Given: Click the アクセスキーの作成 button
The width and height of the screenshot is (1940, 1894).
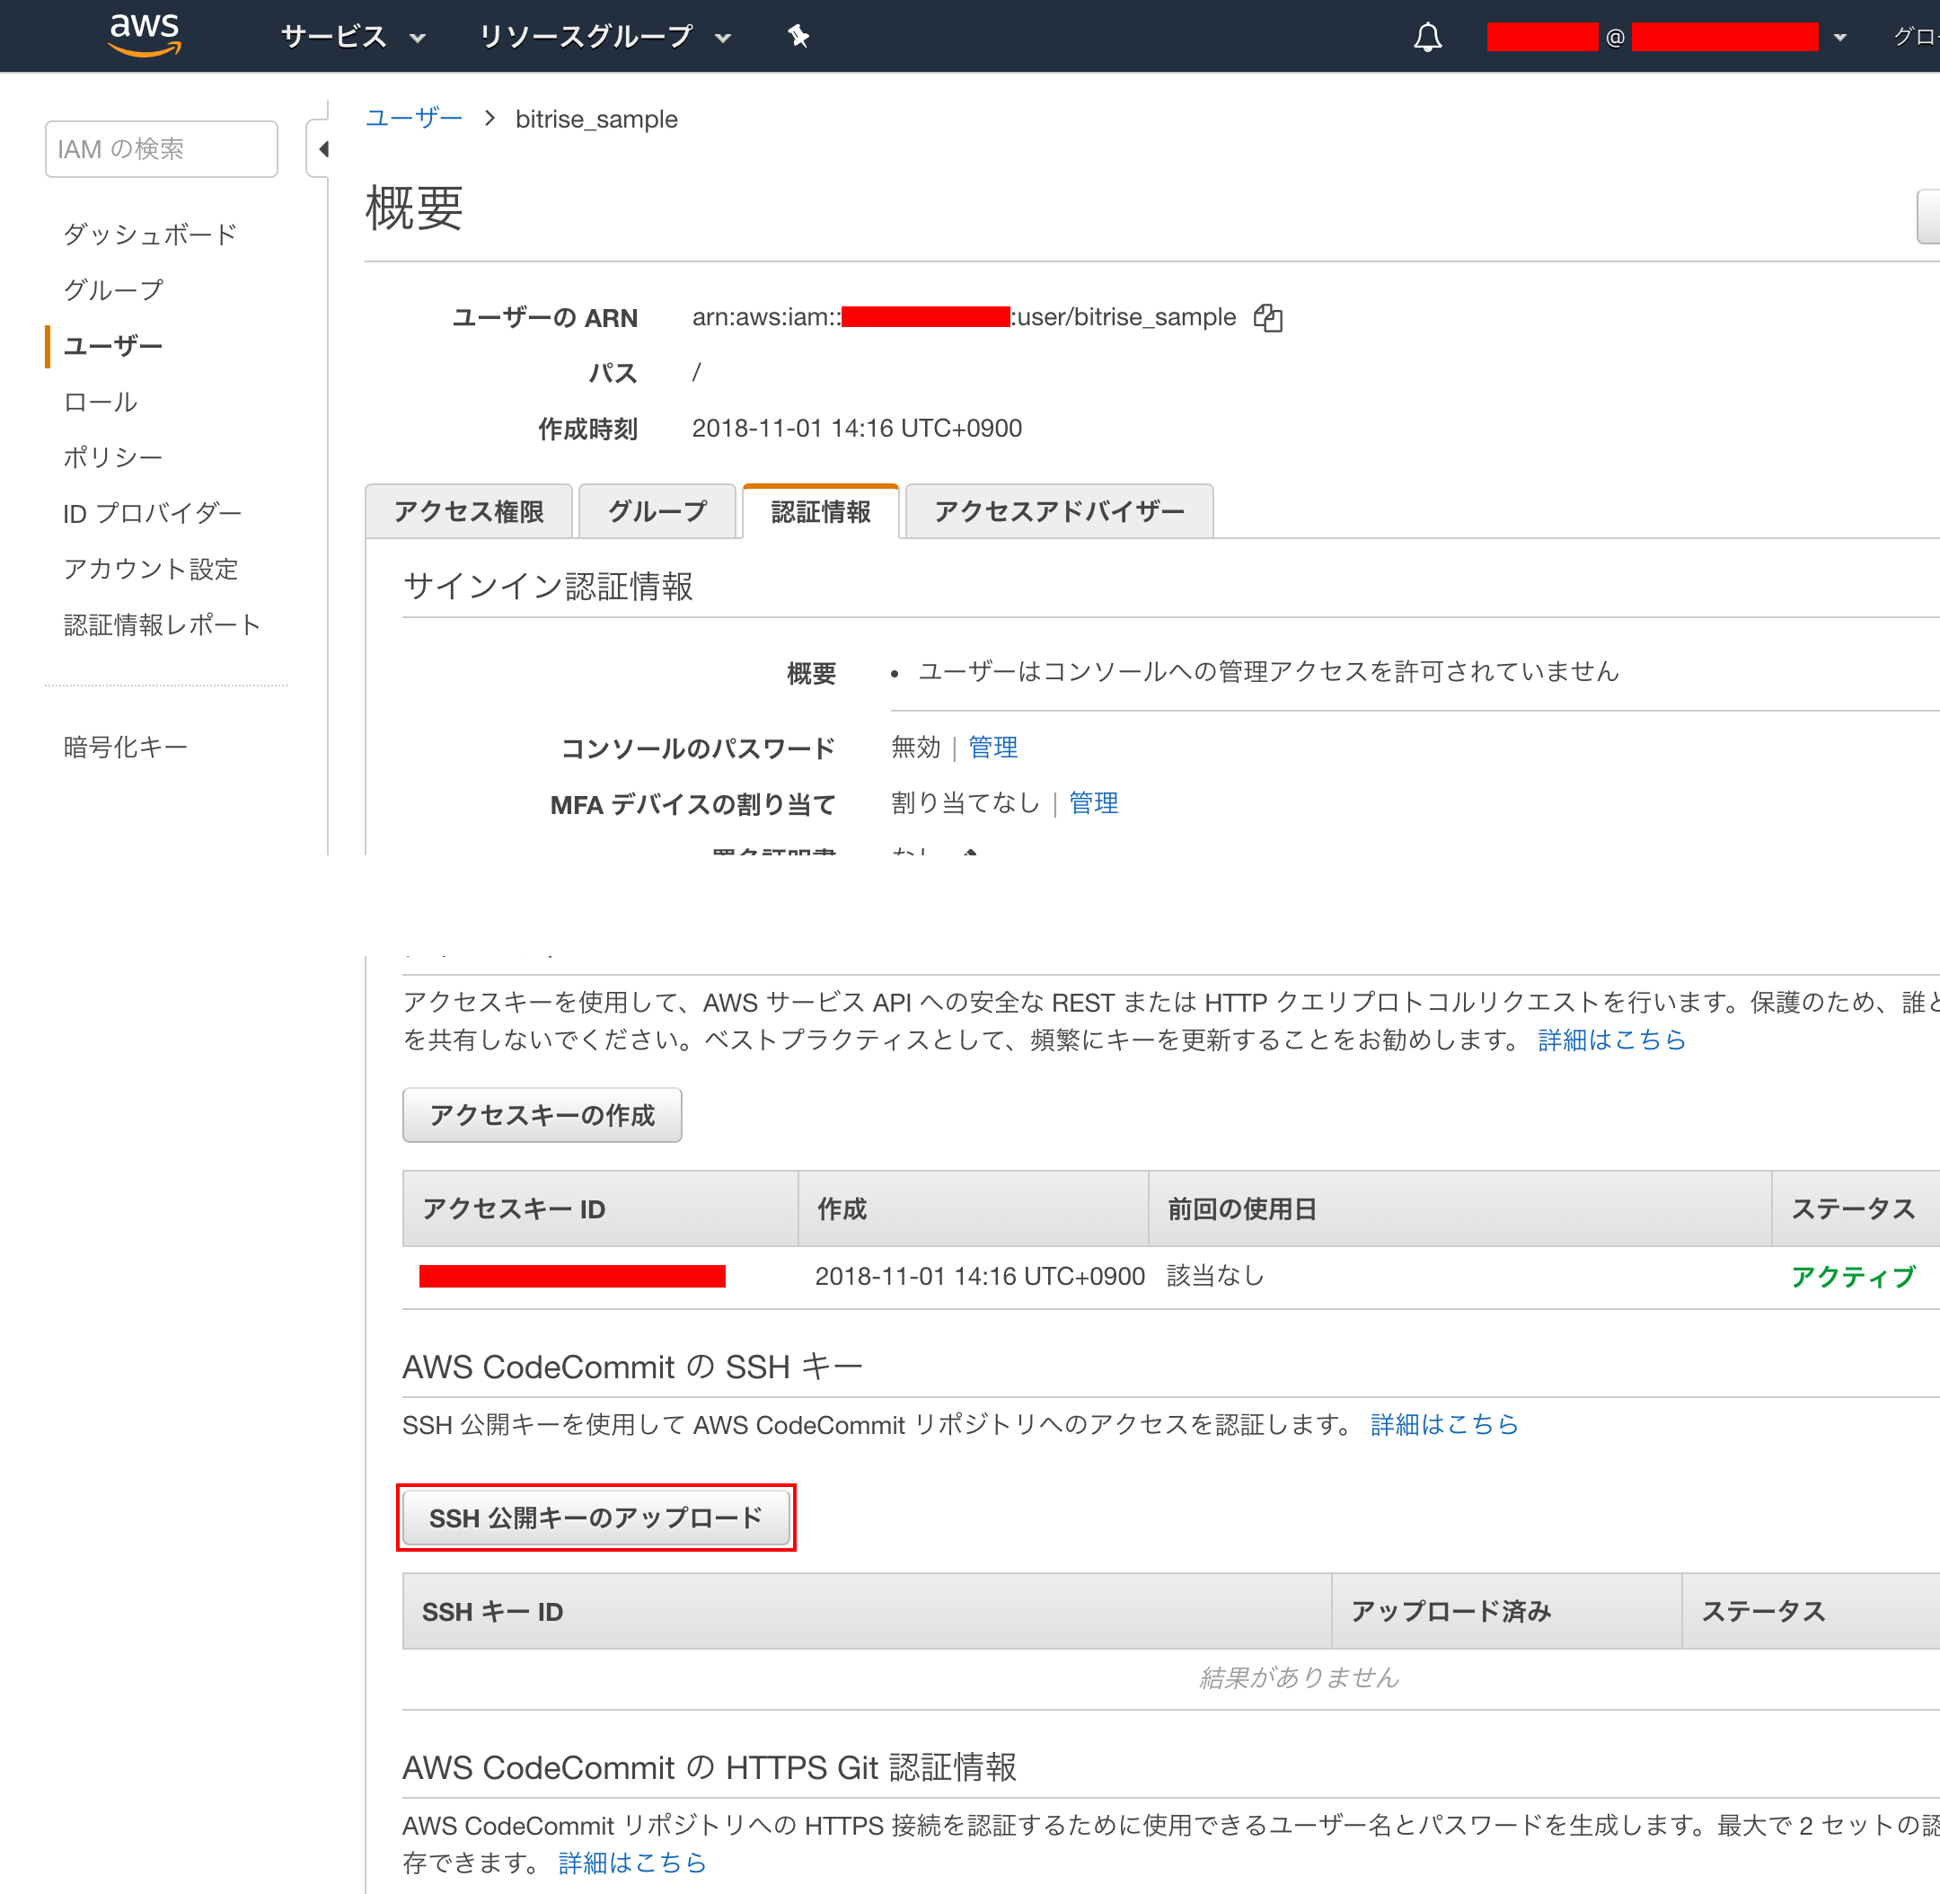Looking at the screenshot, I should pos(542,1115).
